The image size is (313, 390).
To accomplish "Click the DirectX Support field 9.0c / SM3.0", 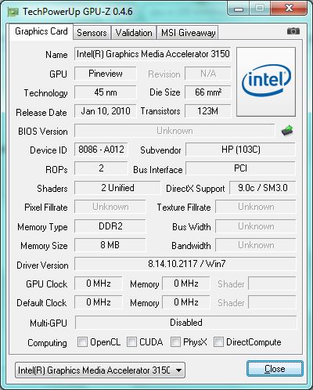I will point(263,188).
